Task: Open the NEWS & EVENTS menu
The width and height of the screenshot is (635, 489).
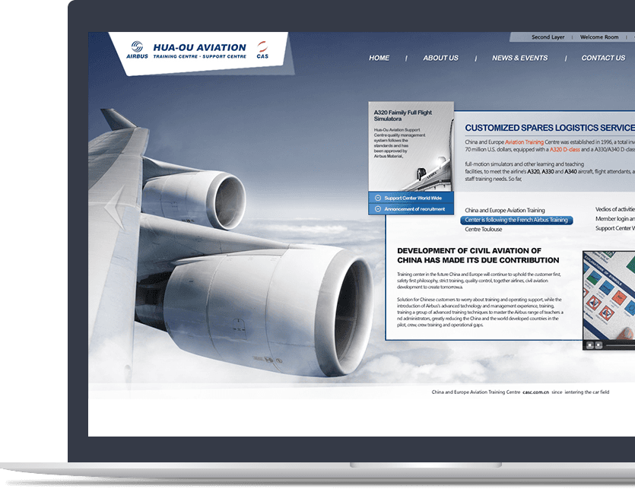Action: click(519, 58)
